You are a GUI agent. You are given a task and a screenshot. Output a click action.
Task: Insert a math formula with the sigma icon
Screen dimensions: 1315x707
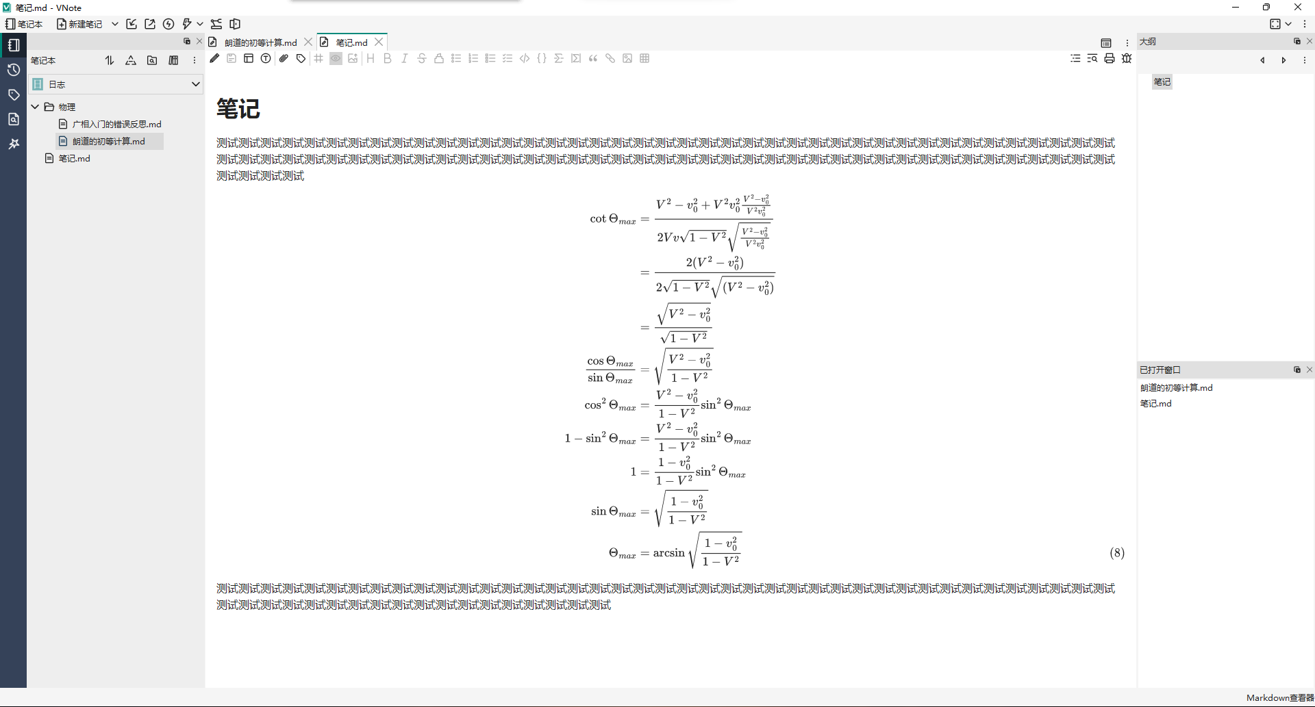coord(559,59)
